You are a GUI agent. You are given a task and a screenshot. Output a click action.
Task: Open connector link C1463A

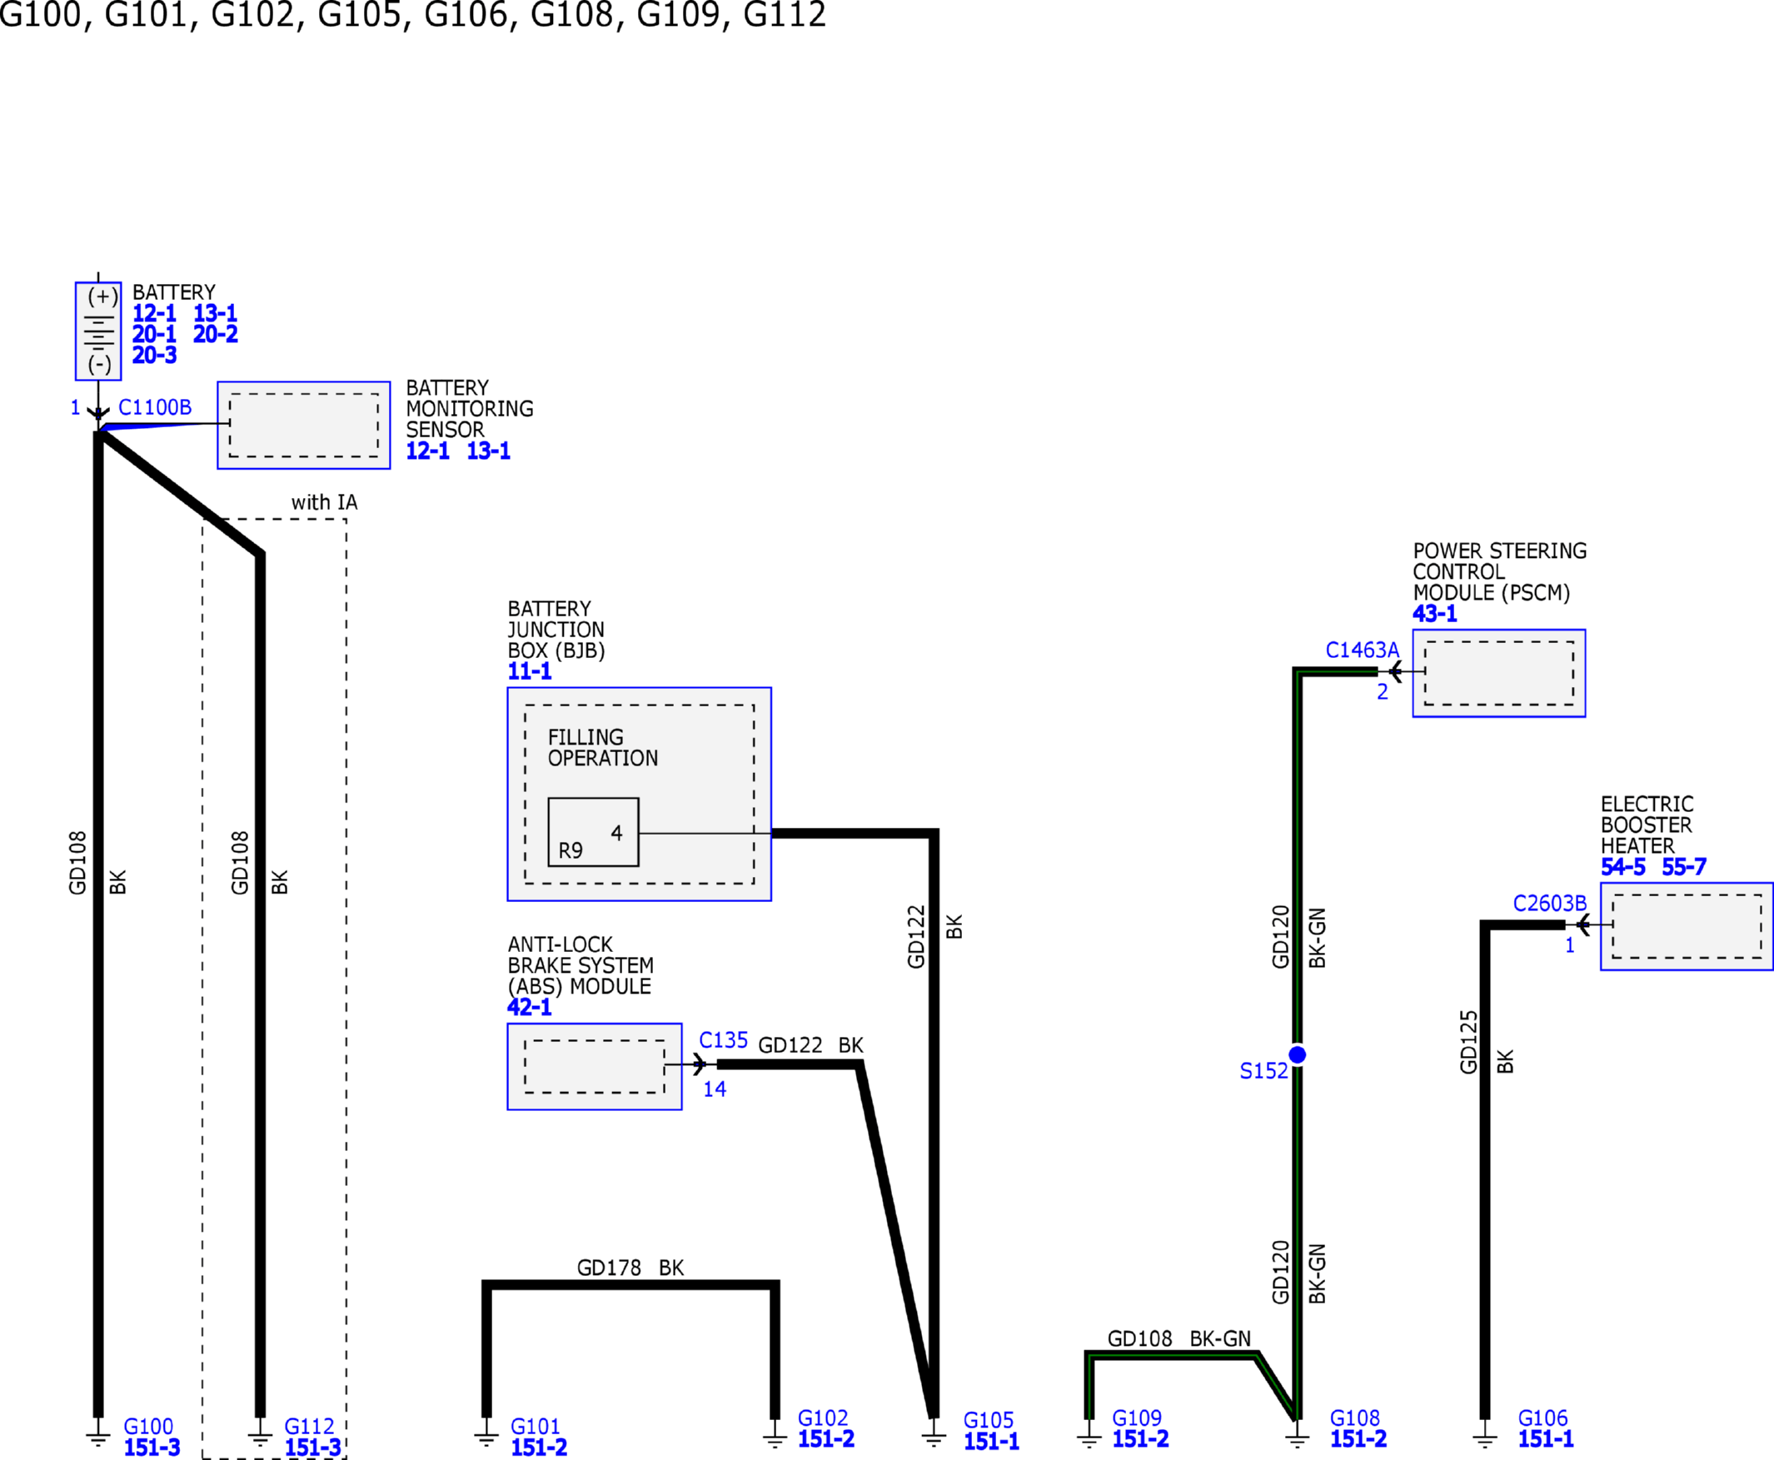pos(1362,650)
